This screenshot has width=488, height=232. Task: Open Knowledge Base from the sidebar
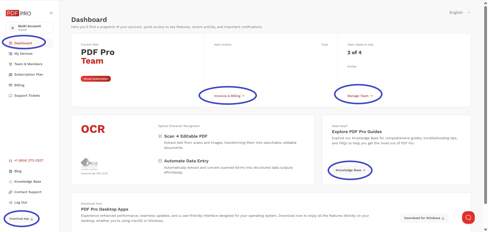[28, 182]
